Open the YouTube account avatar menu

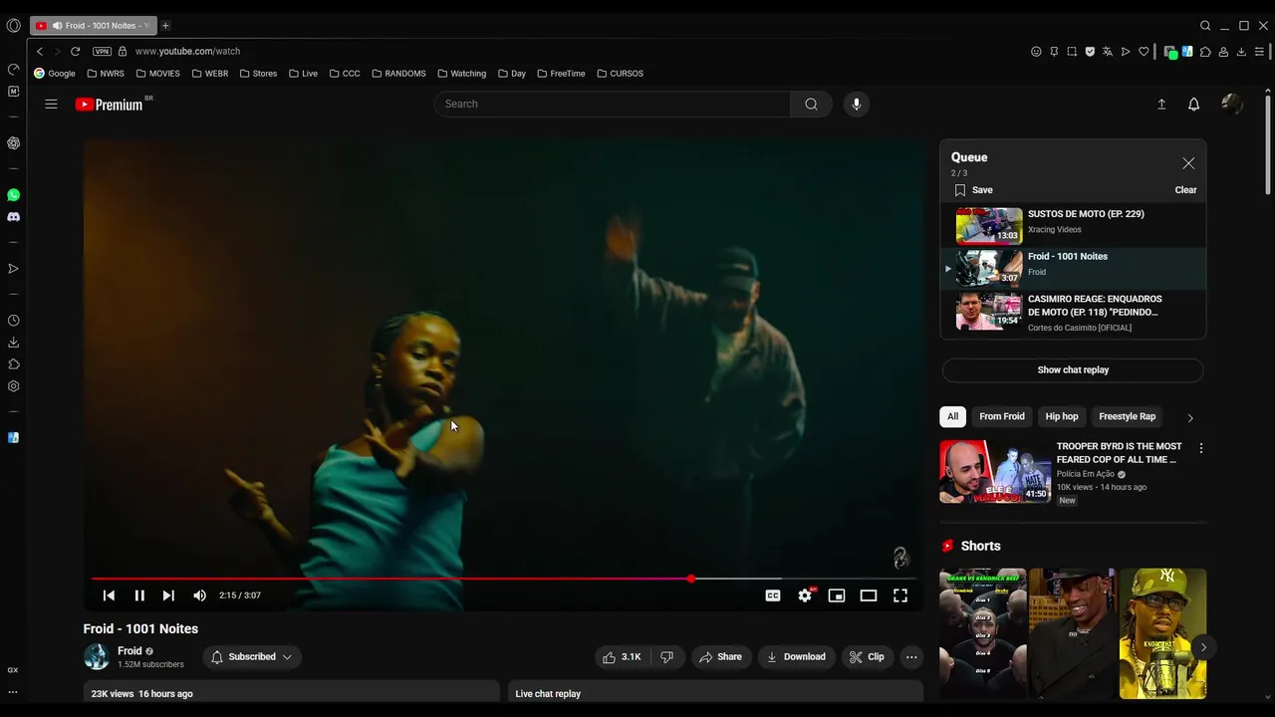1232,104
